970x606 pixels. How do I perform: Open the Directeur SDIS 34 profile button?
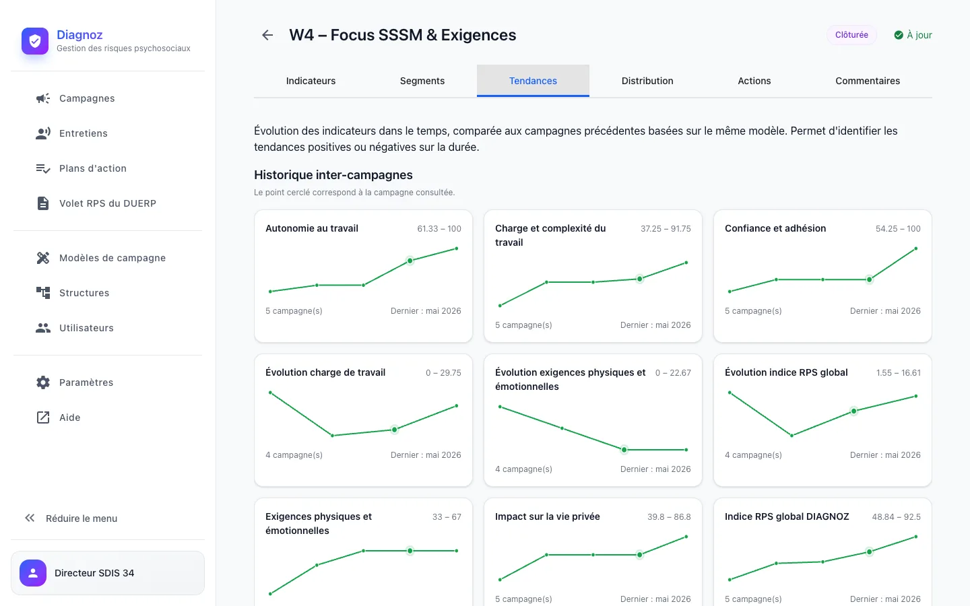(108, 573)
